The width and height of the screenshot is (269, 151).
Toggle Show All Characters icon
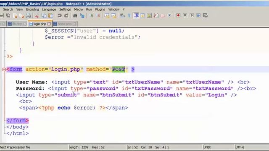pyautogui.click(x=129, y=16)
